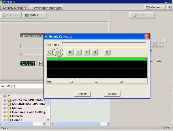Open the S5N (C:) drive dropdown
Viewport: 173px width, 131px height.
tap(22, 86)
